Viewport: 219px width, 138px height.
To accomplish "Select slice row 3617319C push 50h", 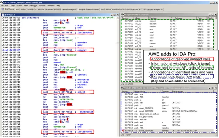I will (167, 97).
